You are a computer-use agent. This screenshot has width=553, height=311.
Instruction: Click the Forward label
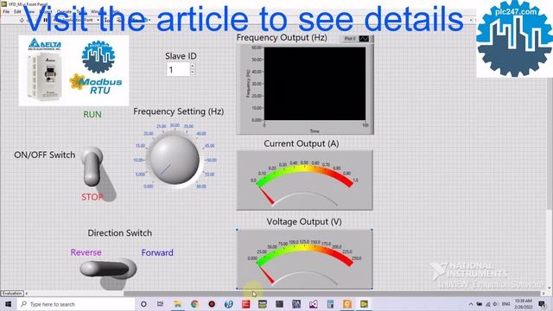[x=157, y=252]
